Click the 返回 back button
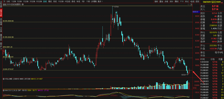 click(x=197, y=2)
